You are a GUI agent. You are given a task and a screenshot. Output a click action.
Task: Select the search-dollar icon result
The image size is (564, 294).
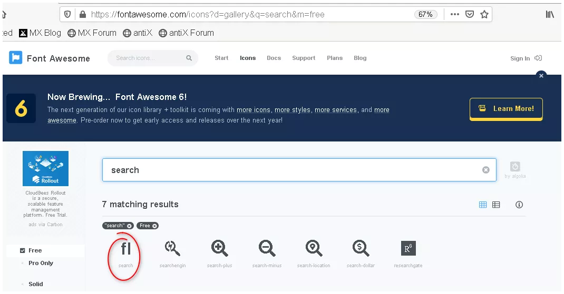pyautogui.click(x=361, y=254)
